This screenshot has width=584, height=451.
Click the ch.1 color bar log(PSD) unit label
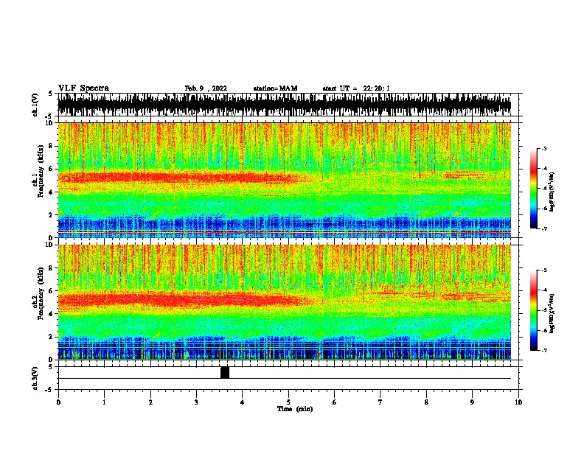pos(552,192)
